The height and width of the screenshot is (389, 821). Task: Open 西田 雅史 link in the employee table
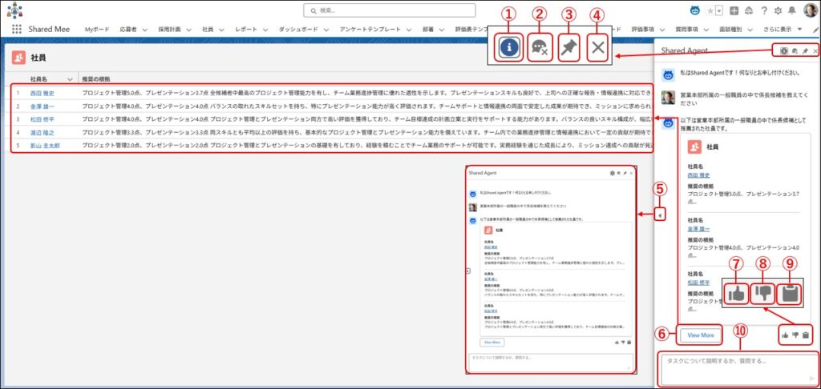coord(43,93)
